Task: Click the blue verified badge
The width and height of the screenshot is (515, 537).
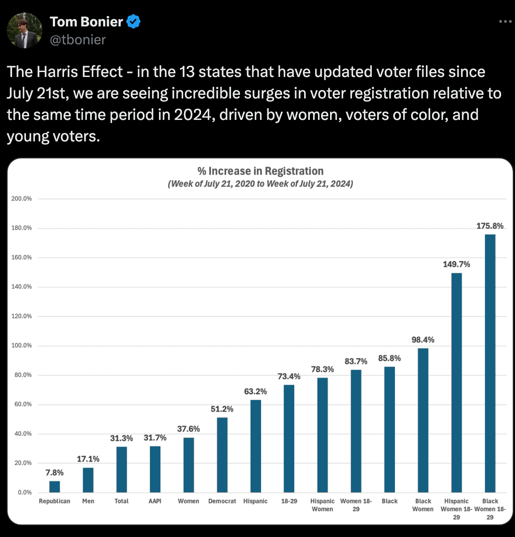Action: coord(133,21)
